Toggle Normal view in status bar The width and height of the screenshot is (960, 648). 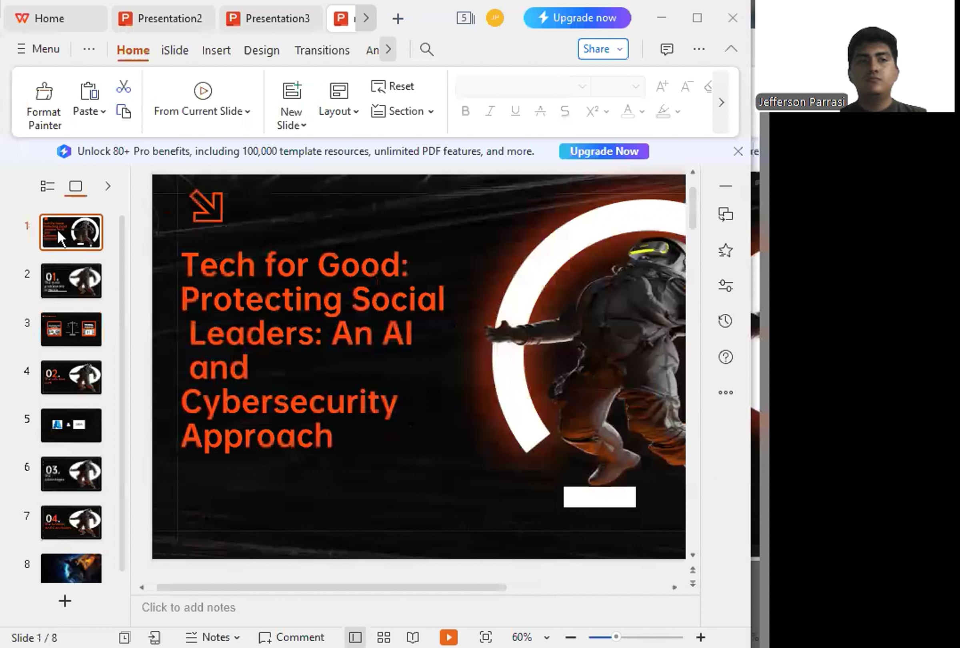coord(355,637)
